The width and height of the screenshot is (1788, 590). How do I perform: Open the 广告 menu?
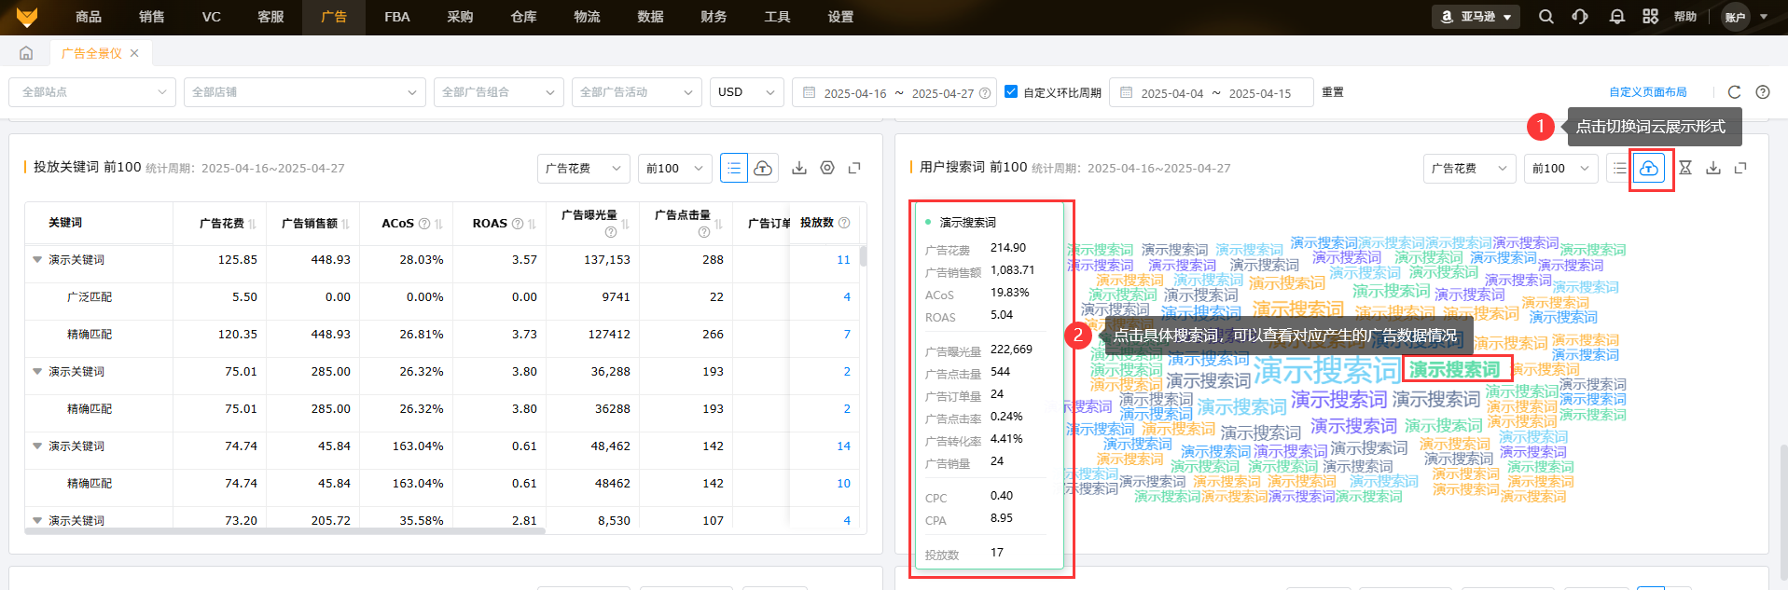333,17
